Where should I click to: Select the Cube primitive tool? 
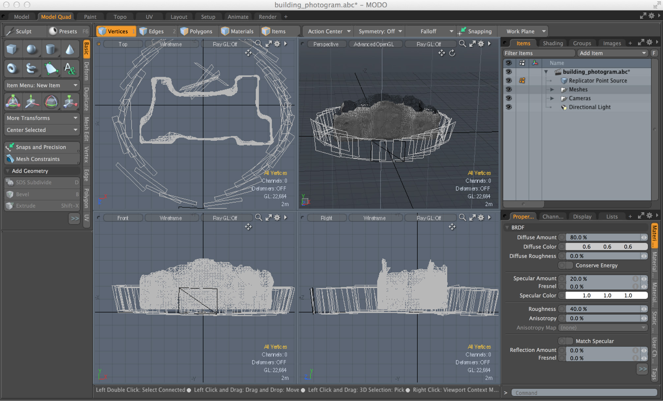[x=12, y=49]
